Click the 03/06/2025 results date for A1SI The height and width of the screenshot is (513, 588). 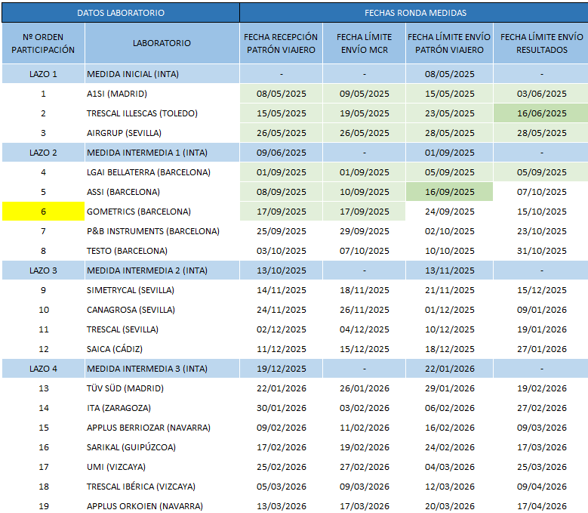click(541, 94)
